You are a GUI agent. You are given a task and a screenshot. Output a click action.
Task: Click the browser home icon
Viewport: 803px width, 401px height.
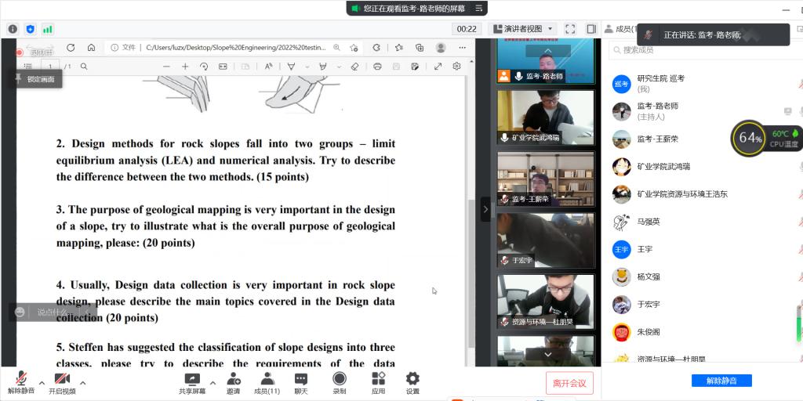[x=91, y=48]
